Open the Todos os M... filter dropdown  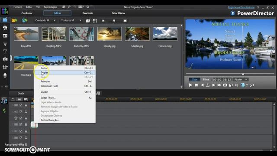click(x=71, y=20)
